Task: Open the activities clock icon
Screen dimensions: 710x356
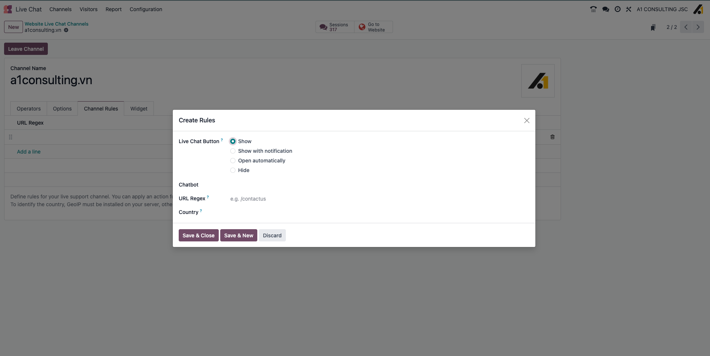Action: 617,9
